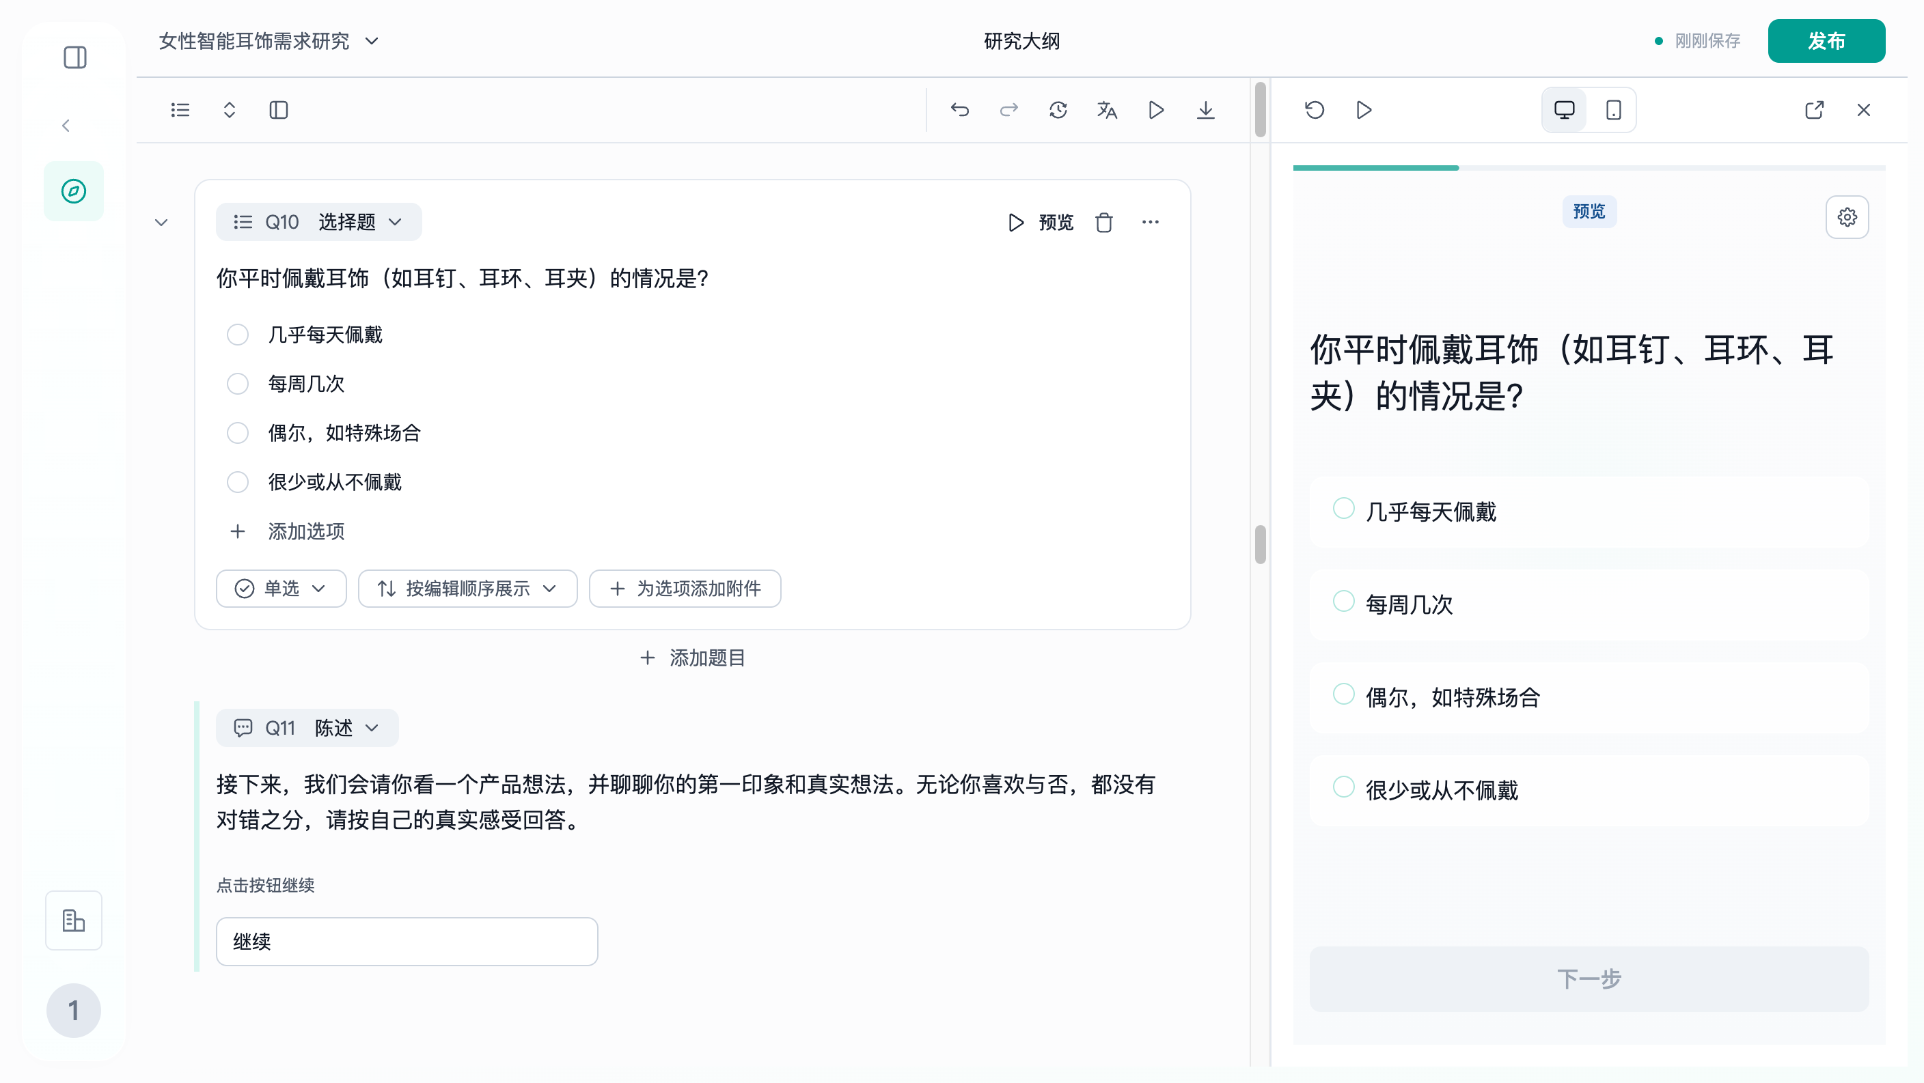The height and width of the screenshot is (1083, 1924).
Task: Open the 单选 selection mode dropdown
Action: pos(281,589)
